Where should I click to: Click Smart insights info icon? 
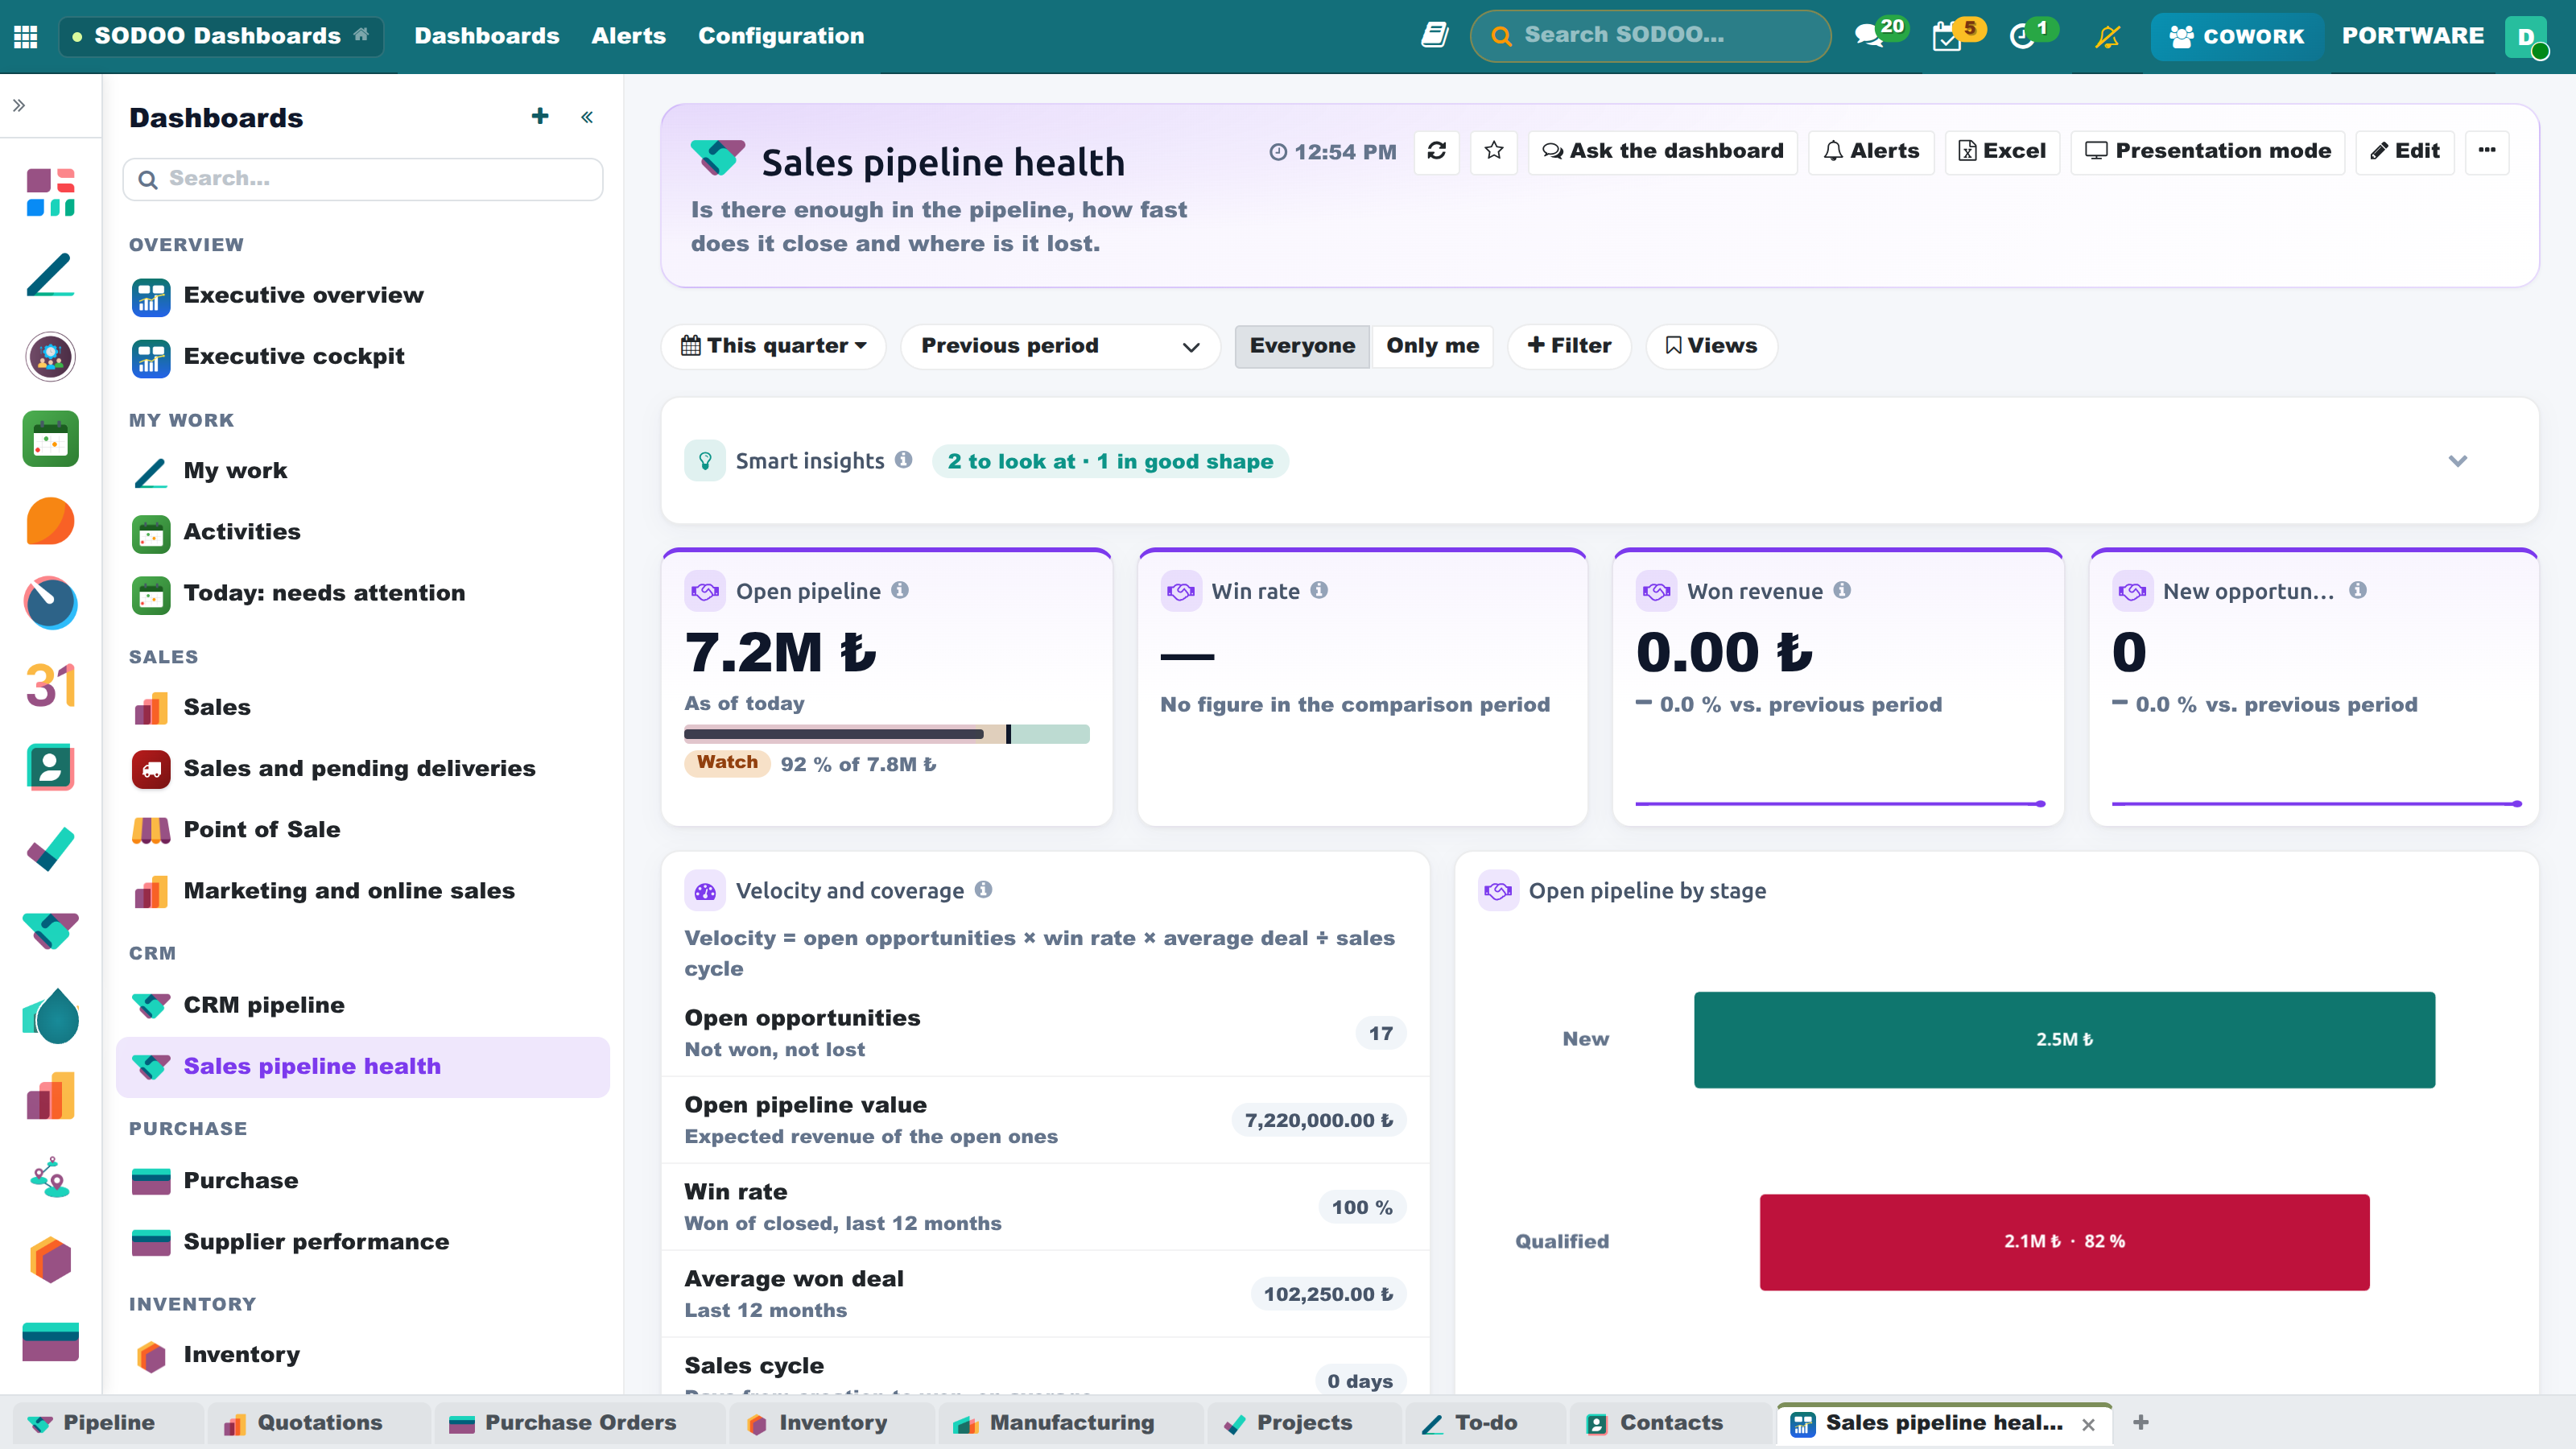pos(903,460)
